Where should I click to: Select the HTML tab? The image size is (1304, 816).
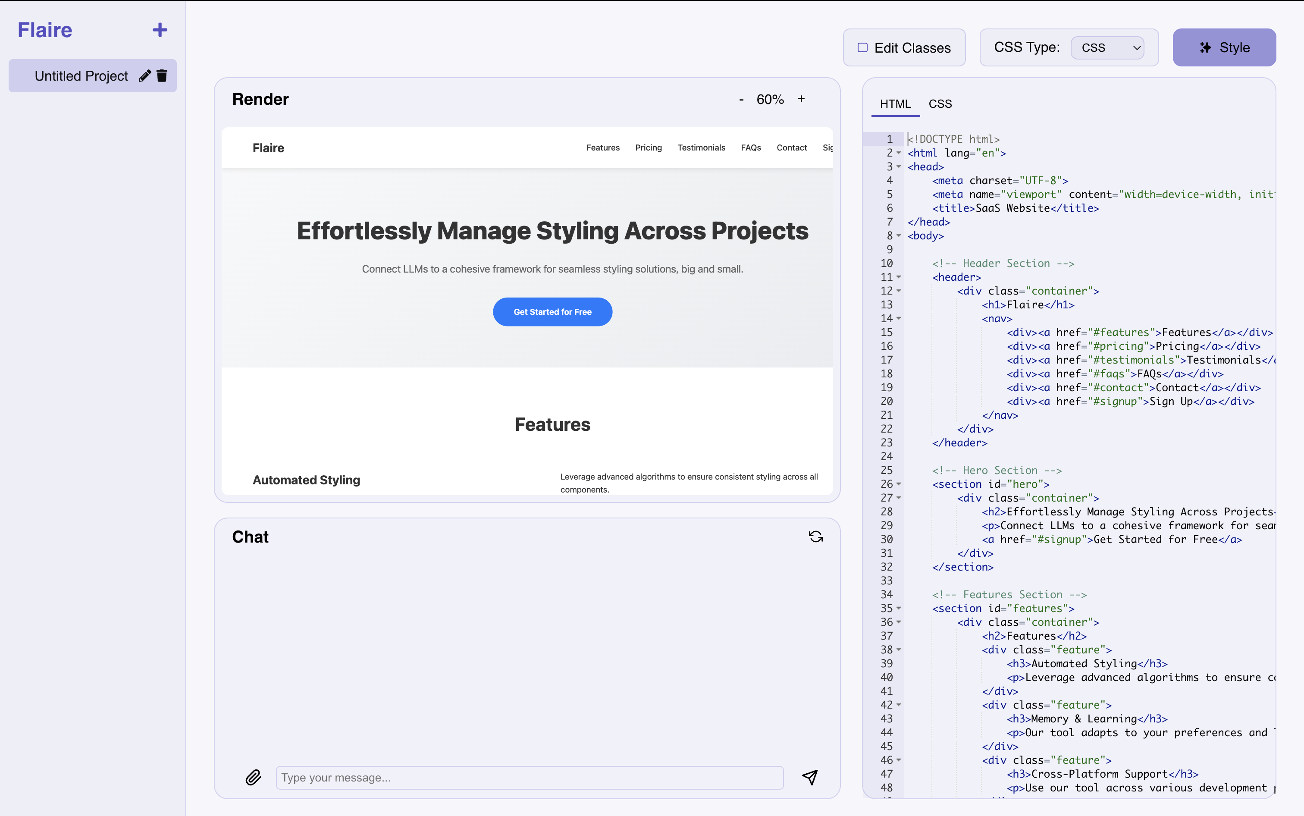(895, 104)
